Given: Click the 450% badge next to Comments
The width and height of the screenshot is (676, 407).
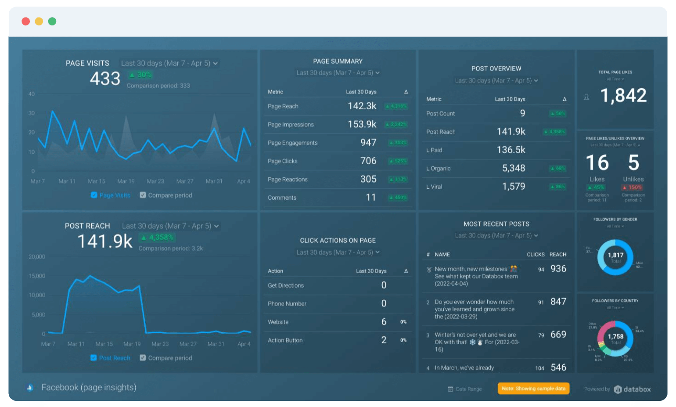Looking at the screenshot, I should 398,197.
